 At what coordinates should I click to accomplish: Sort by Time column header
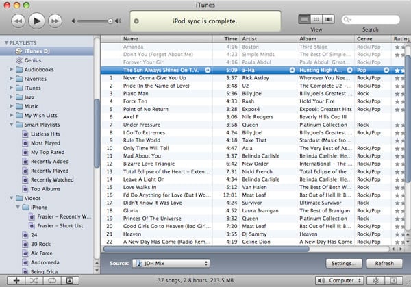click(x=226, y=39)
